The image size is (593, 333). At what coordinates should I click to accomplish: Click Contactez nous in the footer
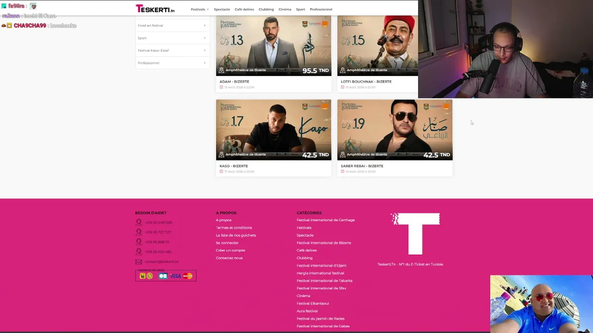click(x=229, y=258)
